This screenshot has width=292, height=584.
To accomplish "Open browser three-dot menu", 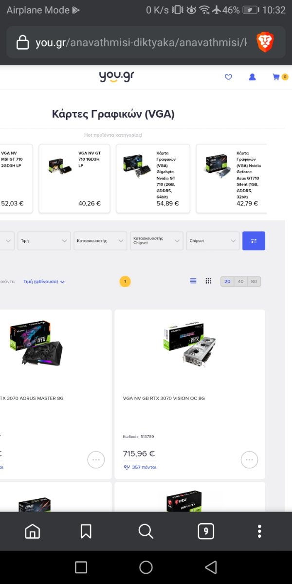I will click(260, 531).
